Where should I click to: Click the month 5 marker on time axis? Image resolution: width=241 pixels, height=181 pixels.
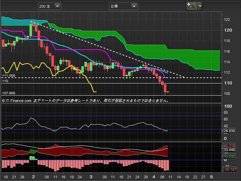211,177
